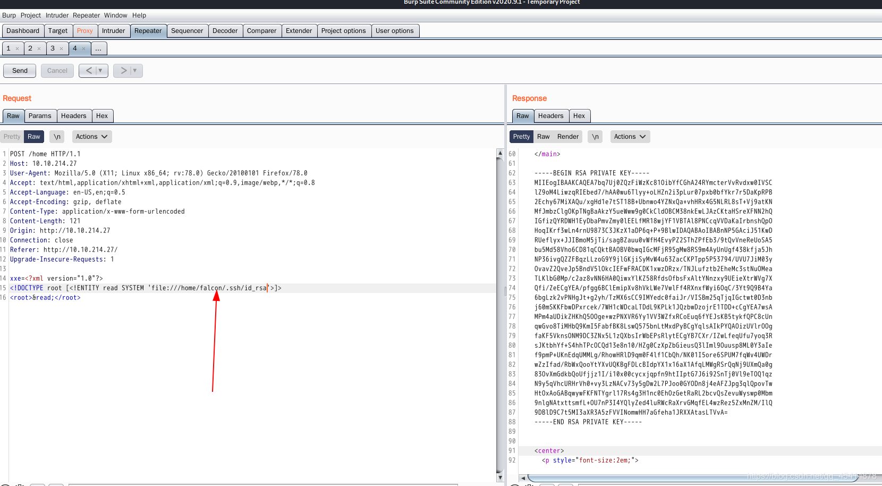Click the DOCTYPE entity line in request
This screenshot has height=486, width=882.
[x=146, y=288]
